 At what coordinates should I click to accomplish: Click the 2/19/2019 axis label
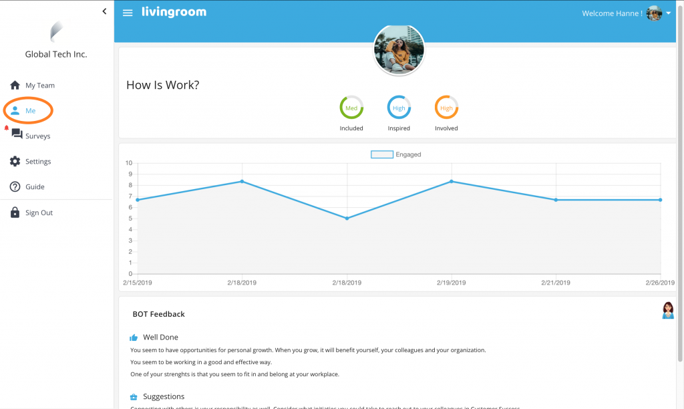pos(451,283)
